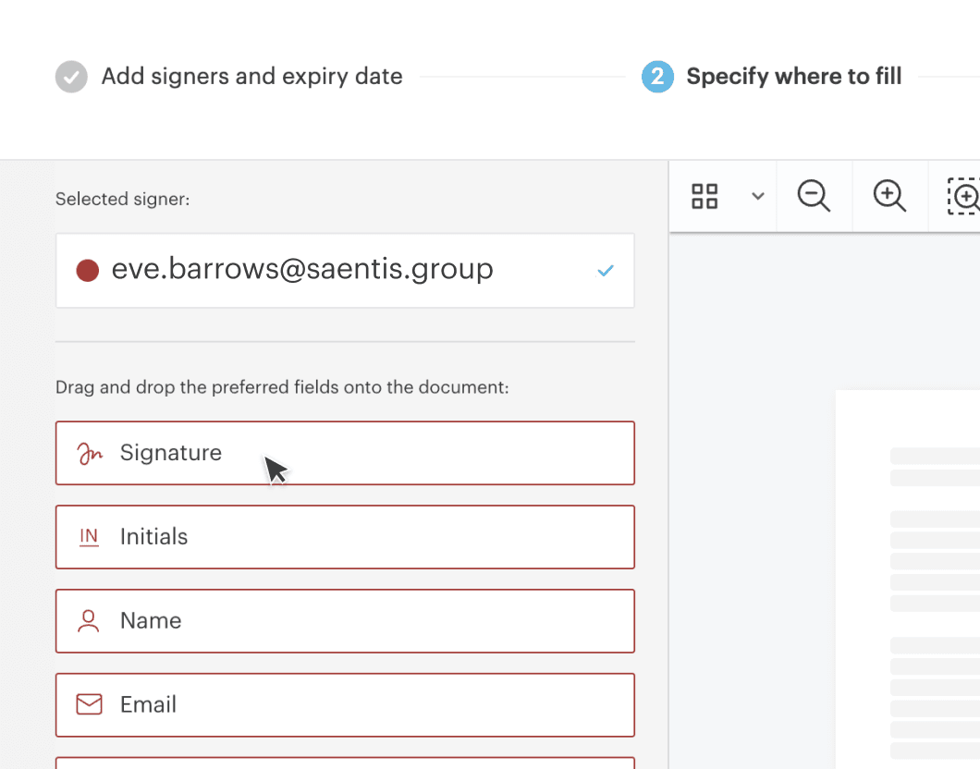Click the Initials field item
980x769 pixels.
pyautogui.click(x=345, y=537)
